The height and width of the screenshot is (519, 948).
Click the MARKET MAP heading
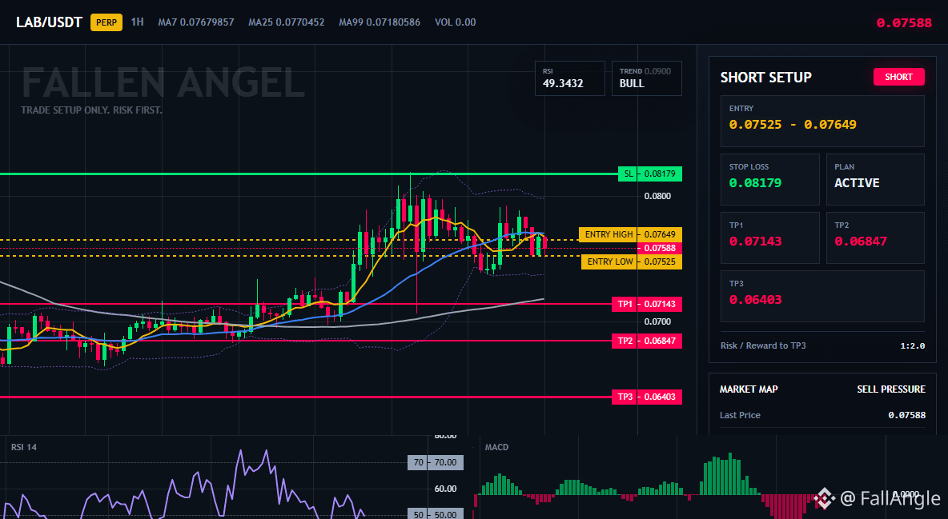tap(749, 389)
